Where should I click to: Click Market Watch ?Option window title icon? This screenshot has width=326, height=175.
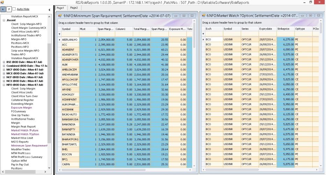(x=204, y=16)
